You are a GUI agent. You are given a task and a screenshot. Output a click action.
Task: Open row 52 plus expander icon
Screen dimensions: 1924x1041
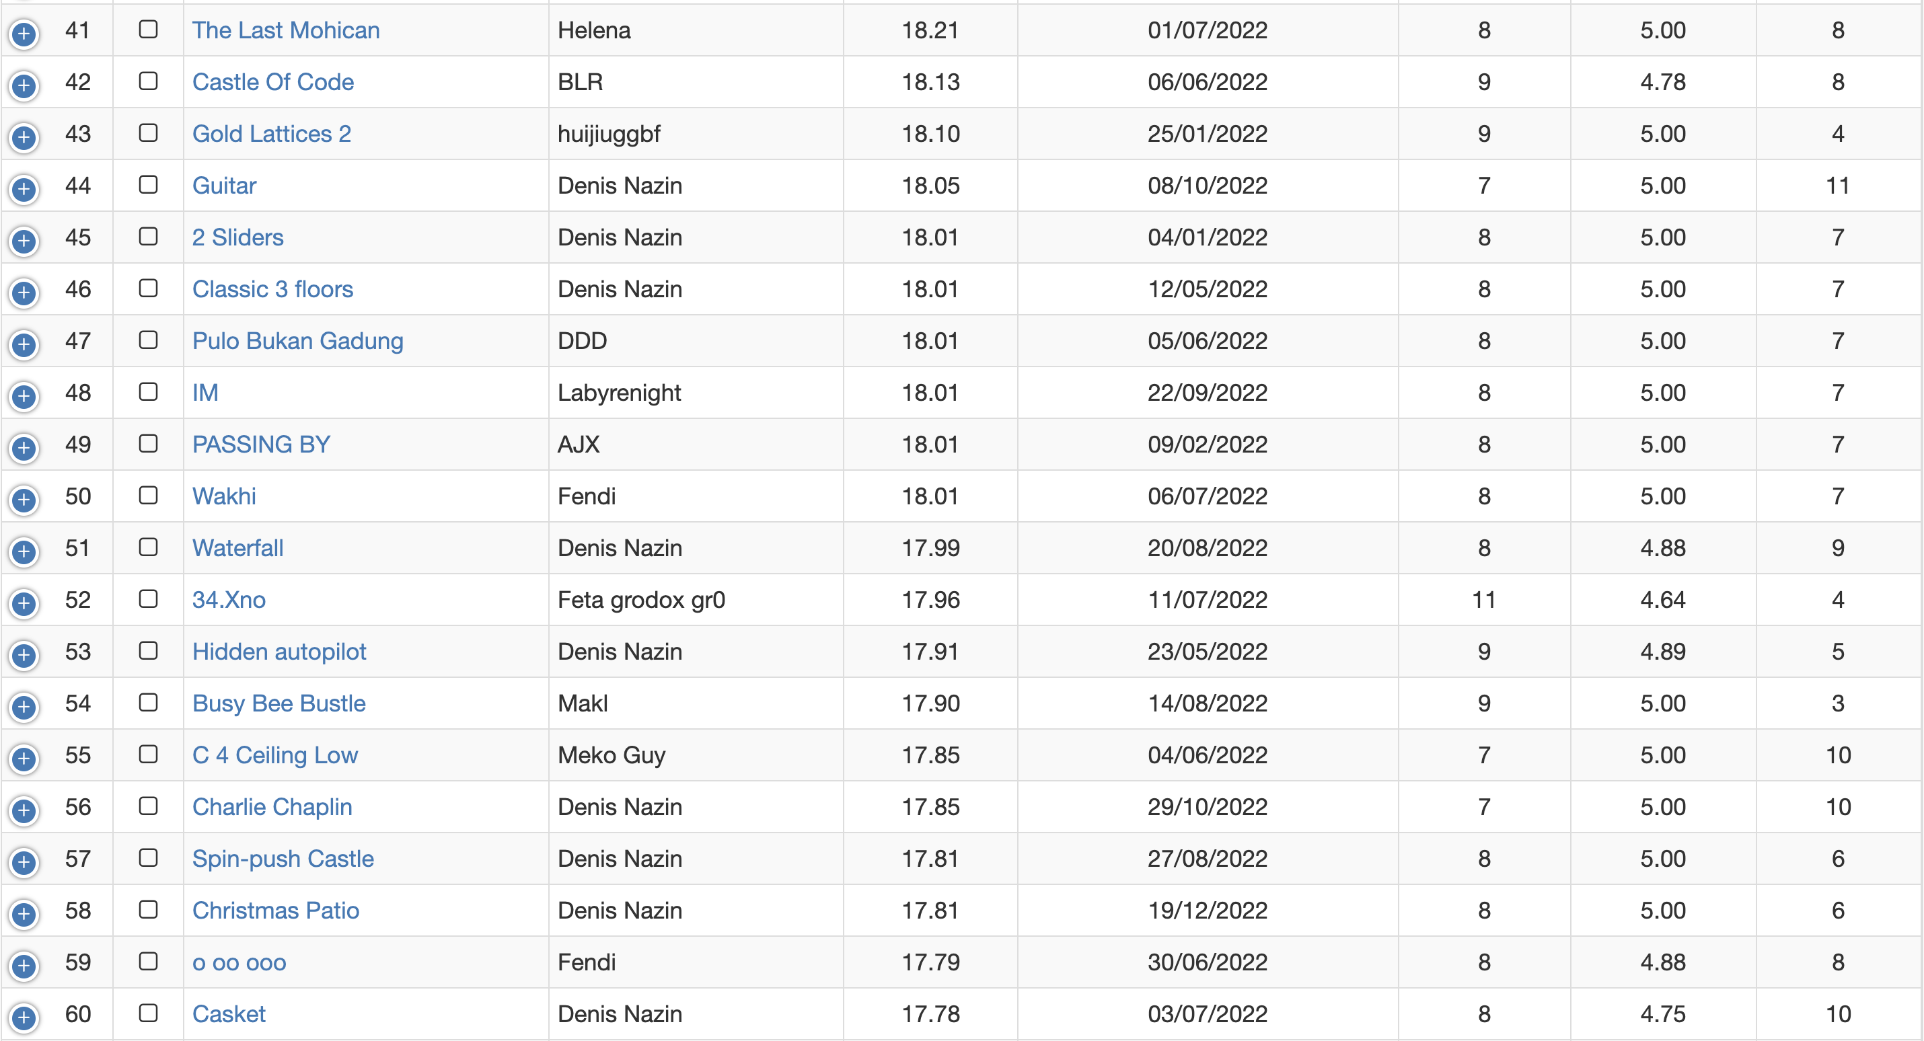coord(24,603)
